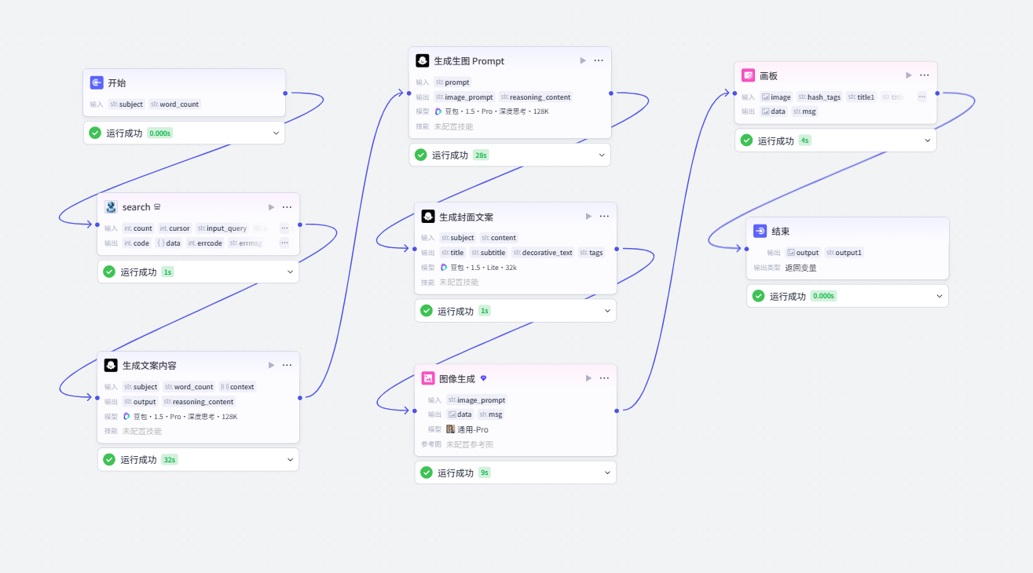The width and height of the screenshot is (1033, 573).
Task: Run the 生成封面文案 node test
Action: click(588, 217)
